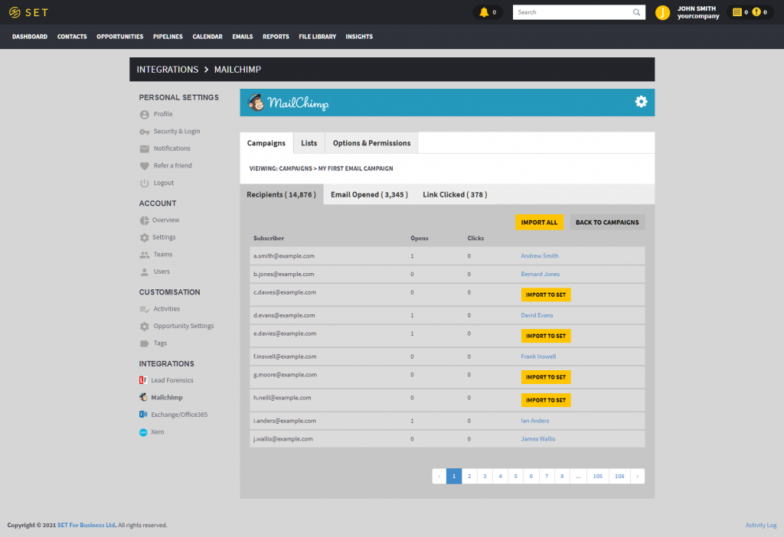Image resolution: width=784 pixels, height=537 pixels.
Task: Open the Emails menu item
Action: (x=243, y=37)
